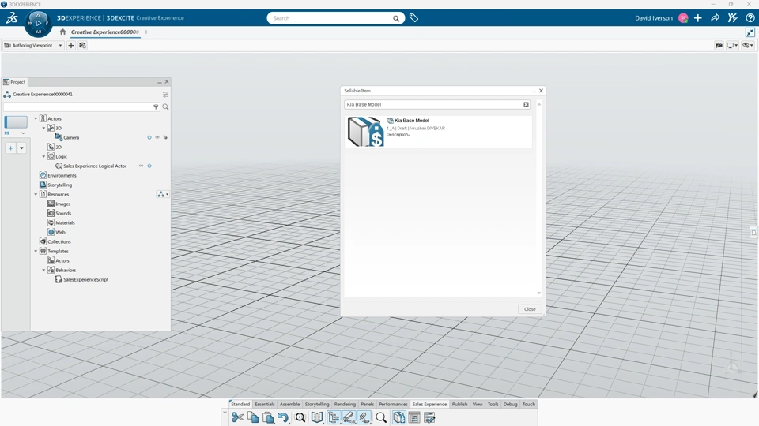Screen dimensions: 759x426
Task: Click the Paste icon in bottom toolbar
Action: (268, 417)
